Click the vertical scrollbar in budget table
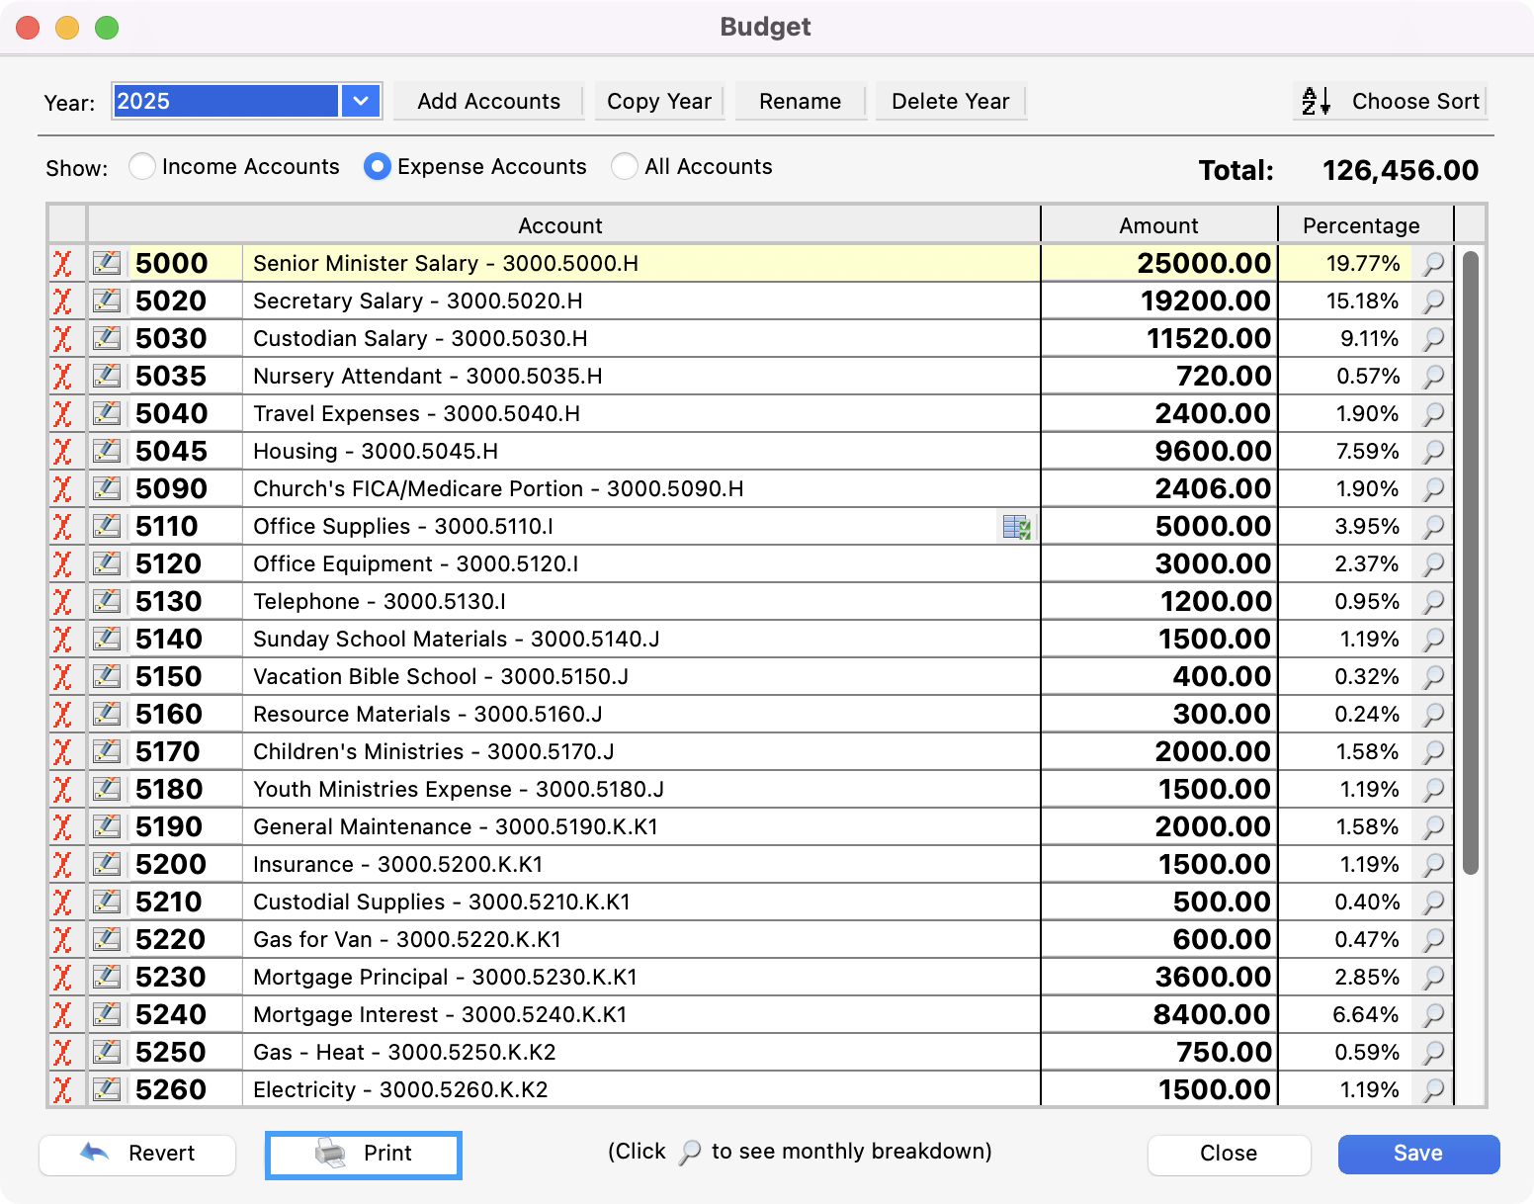Image resolution: width=1534 pixels, height=1204 pixels. coord(1471,563)
